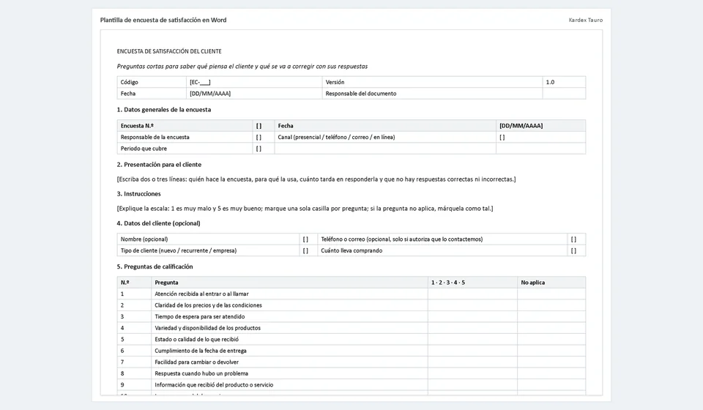Click the bold '[DD/MM/AAAA]' header cell
The image size is (703, 410).
540,126
